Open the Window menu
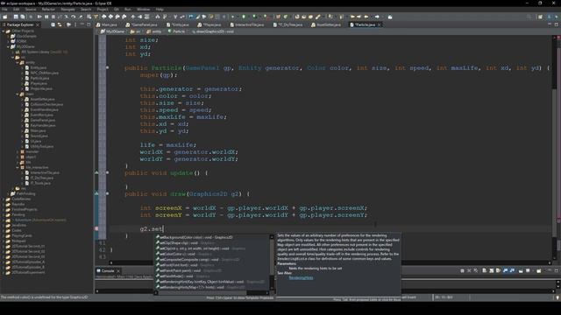Screen dimensions: 561x315 (143, 10)
